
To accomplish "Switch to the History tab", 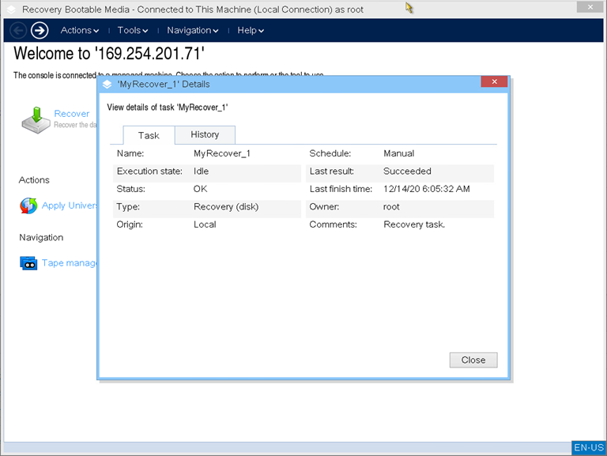I will pyautogui.click(x=205, y=134).
